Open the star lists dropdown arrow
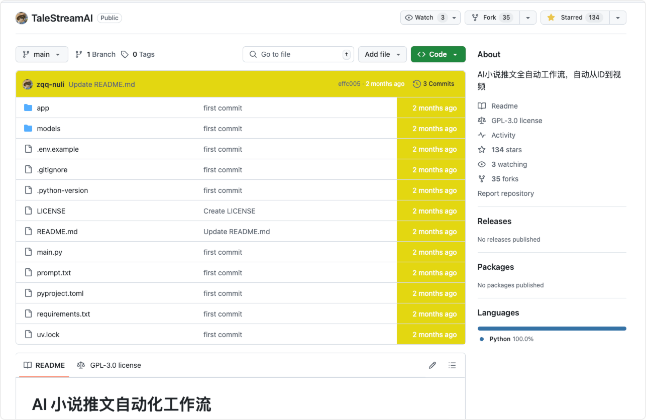The image size is (646, 420). [x=618, y=18]
